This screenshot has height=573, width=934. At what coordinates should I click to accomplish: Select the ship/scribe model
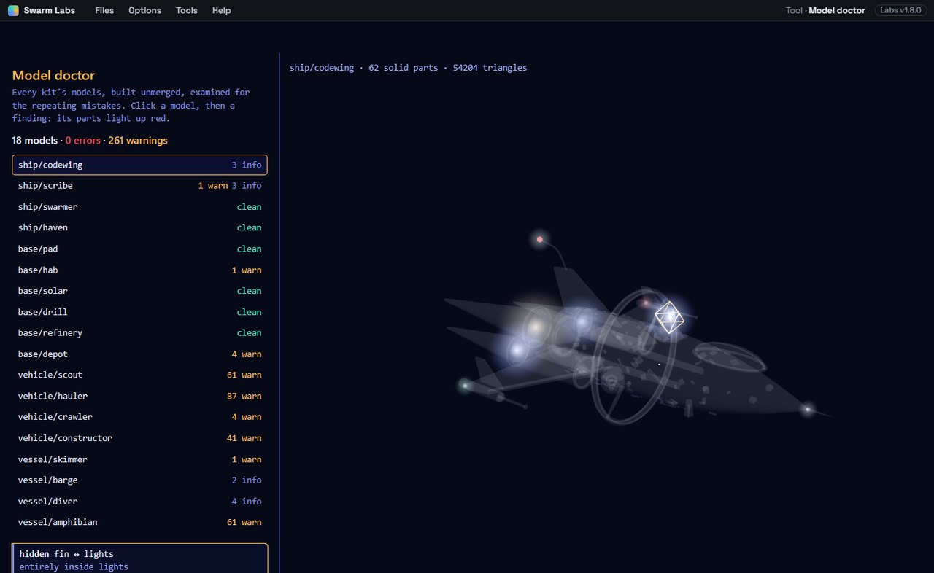click(x=140, y=186)
